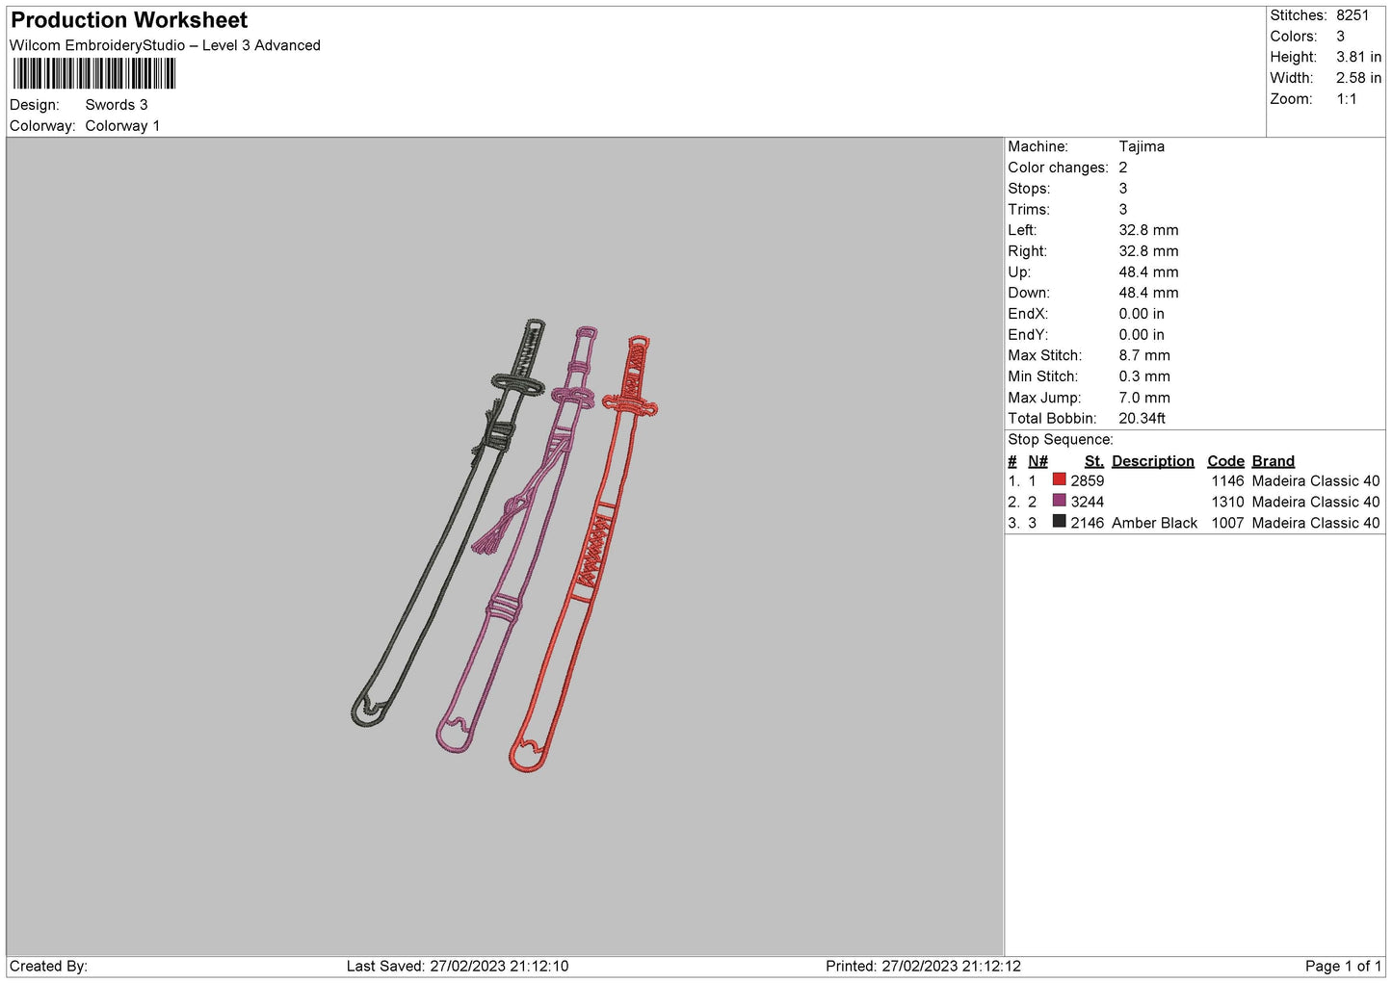Click the 'N#' column header

tap(1037, 461)
